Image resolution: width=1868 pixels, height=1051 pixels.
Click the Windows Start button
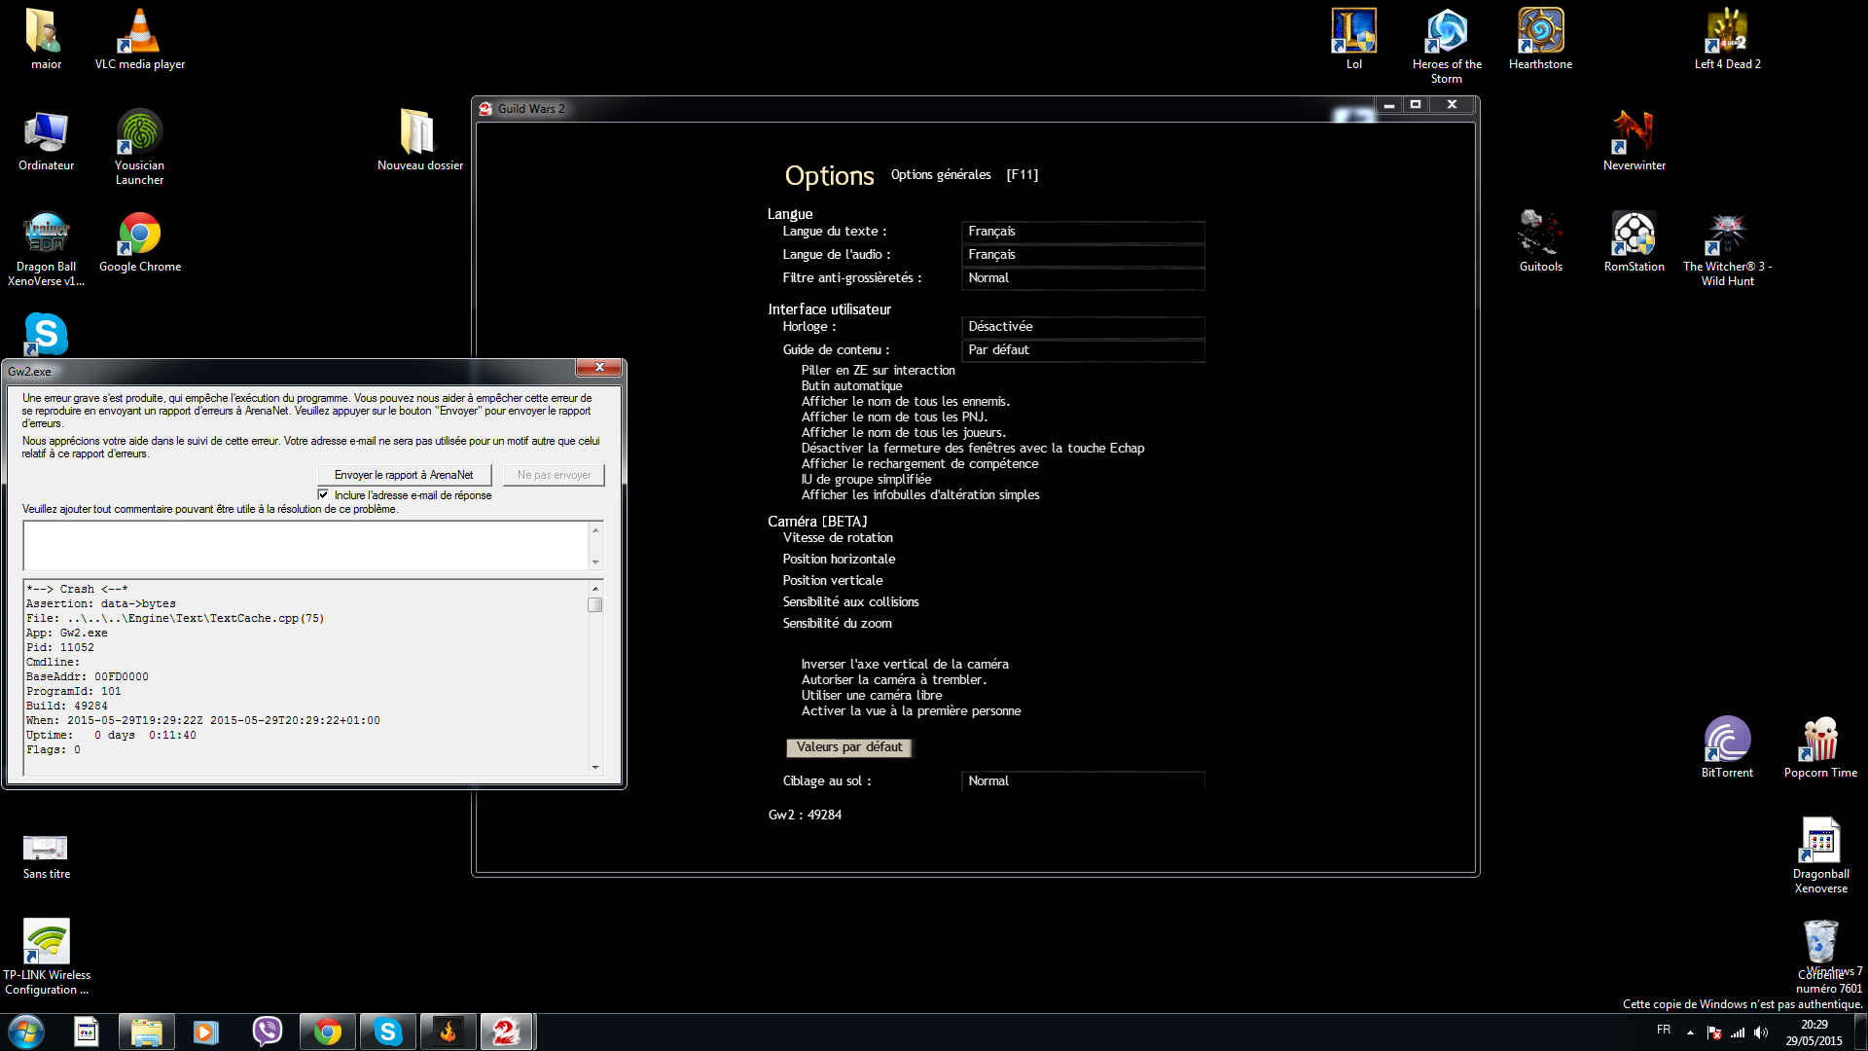coord(26,1032)
